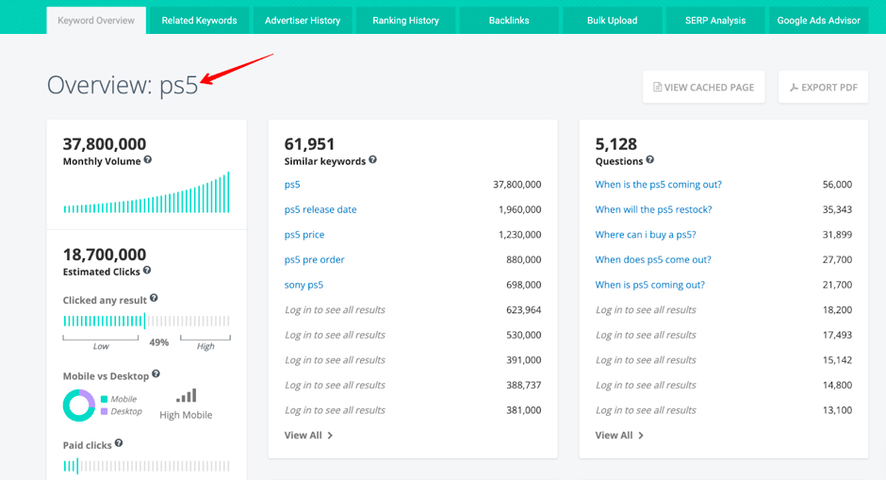This screenshot has width=886, height=480.
Task: Click the Monthly Volume help icon
Action: click(x=147, y=160)
